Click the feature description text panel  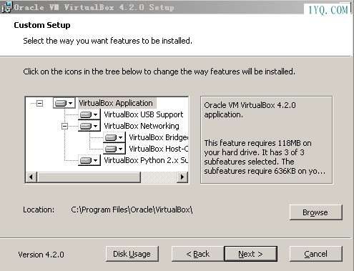[266, 140]
